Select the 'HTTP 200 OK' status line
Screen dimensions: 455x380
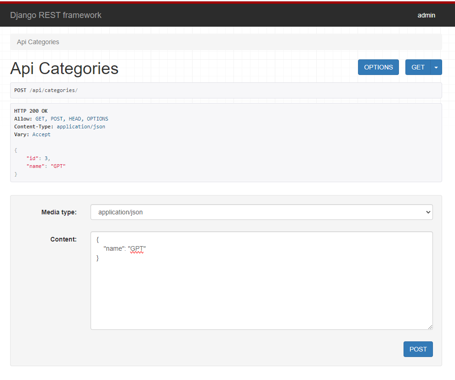click(31, 111)
